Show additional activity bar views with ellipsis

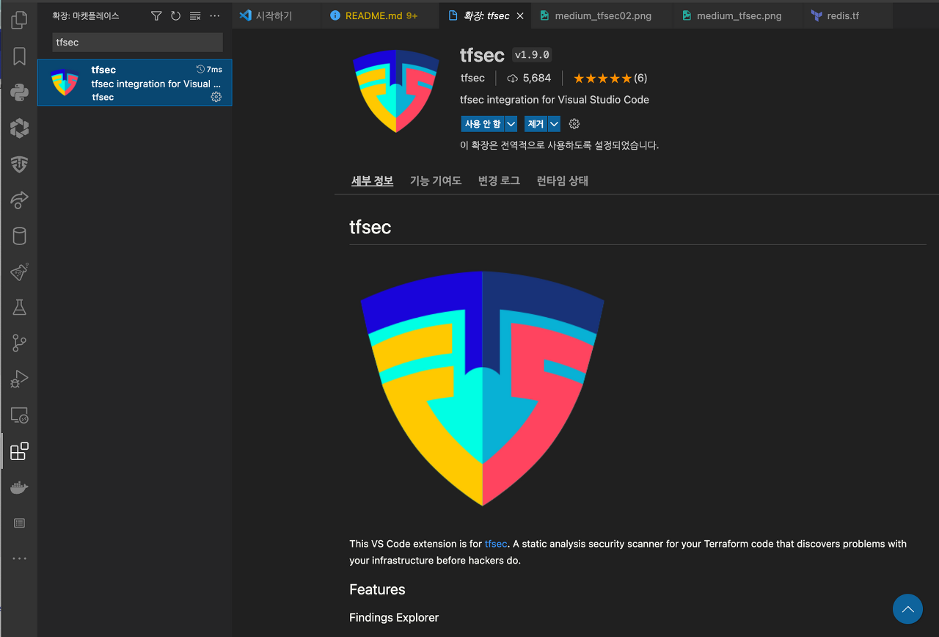pos(19,558)
